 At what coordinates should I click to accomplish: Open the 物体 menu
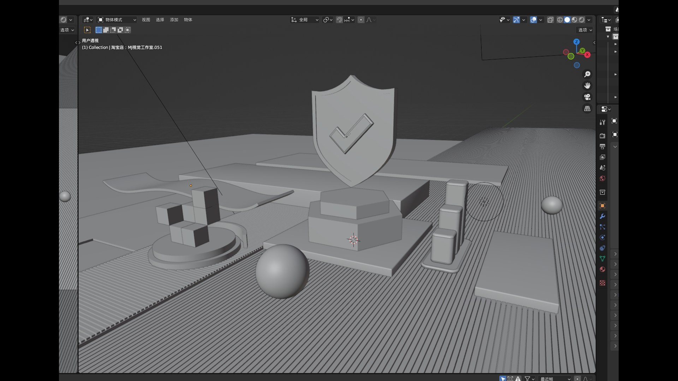click(188, 20)
